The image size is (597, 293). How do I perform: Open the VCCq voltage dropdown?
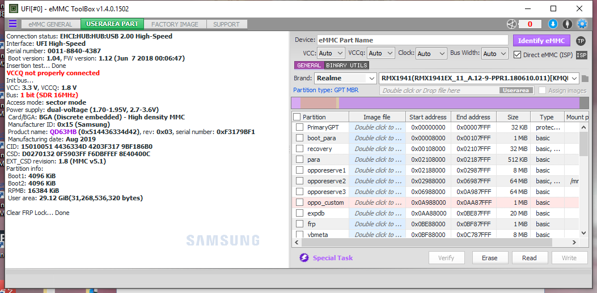click(381, 54)
